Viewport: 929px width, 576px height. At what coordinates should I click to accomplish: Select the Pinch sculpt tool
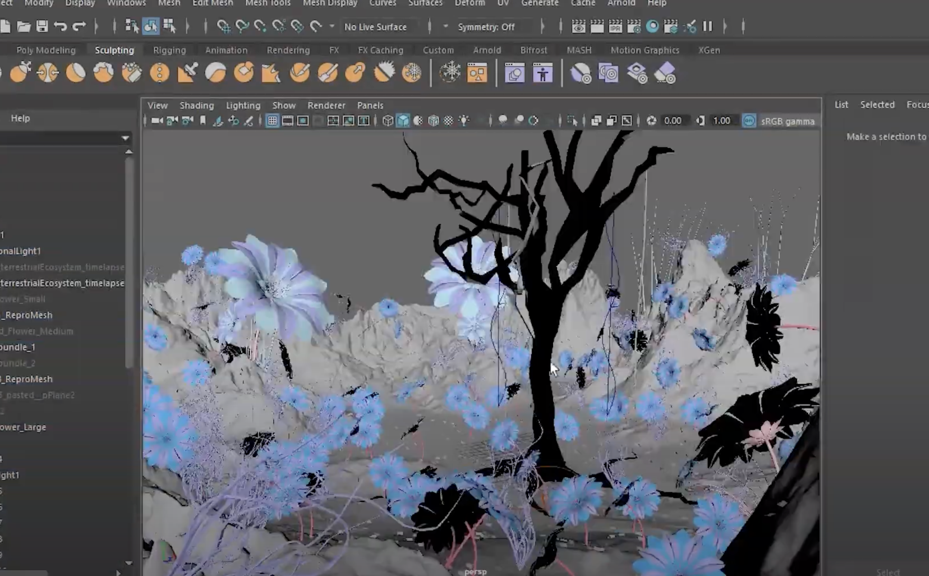point(47,72)
